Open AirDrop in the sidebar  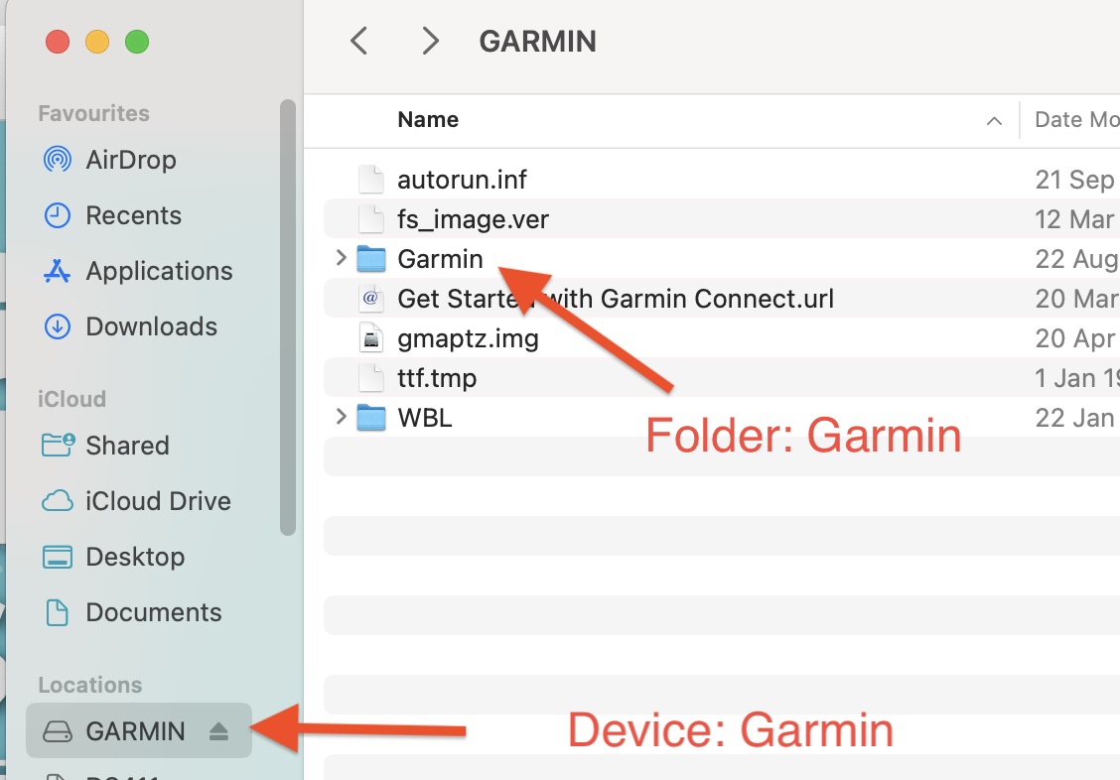tap(109, 160)
